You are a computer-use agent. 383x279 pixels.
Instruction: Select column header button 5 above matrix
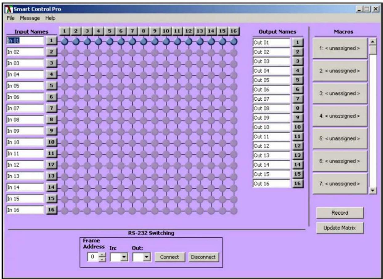(x=110, y=31)
